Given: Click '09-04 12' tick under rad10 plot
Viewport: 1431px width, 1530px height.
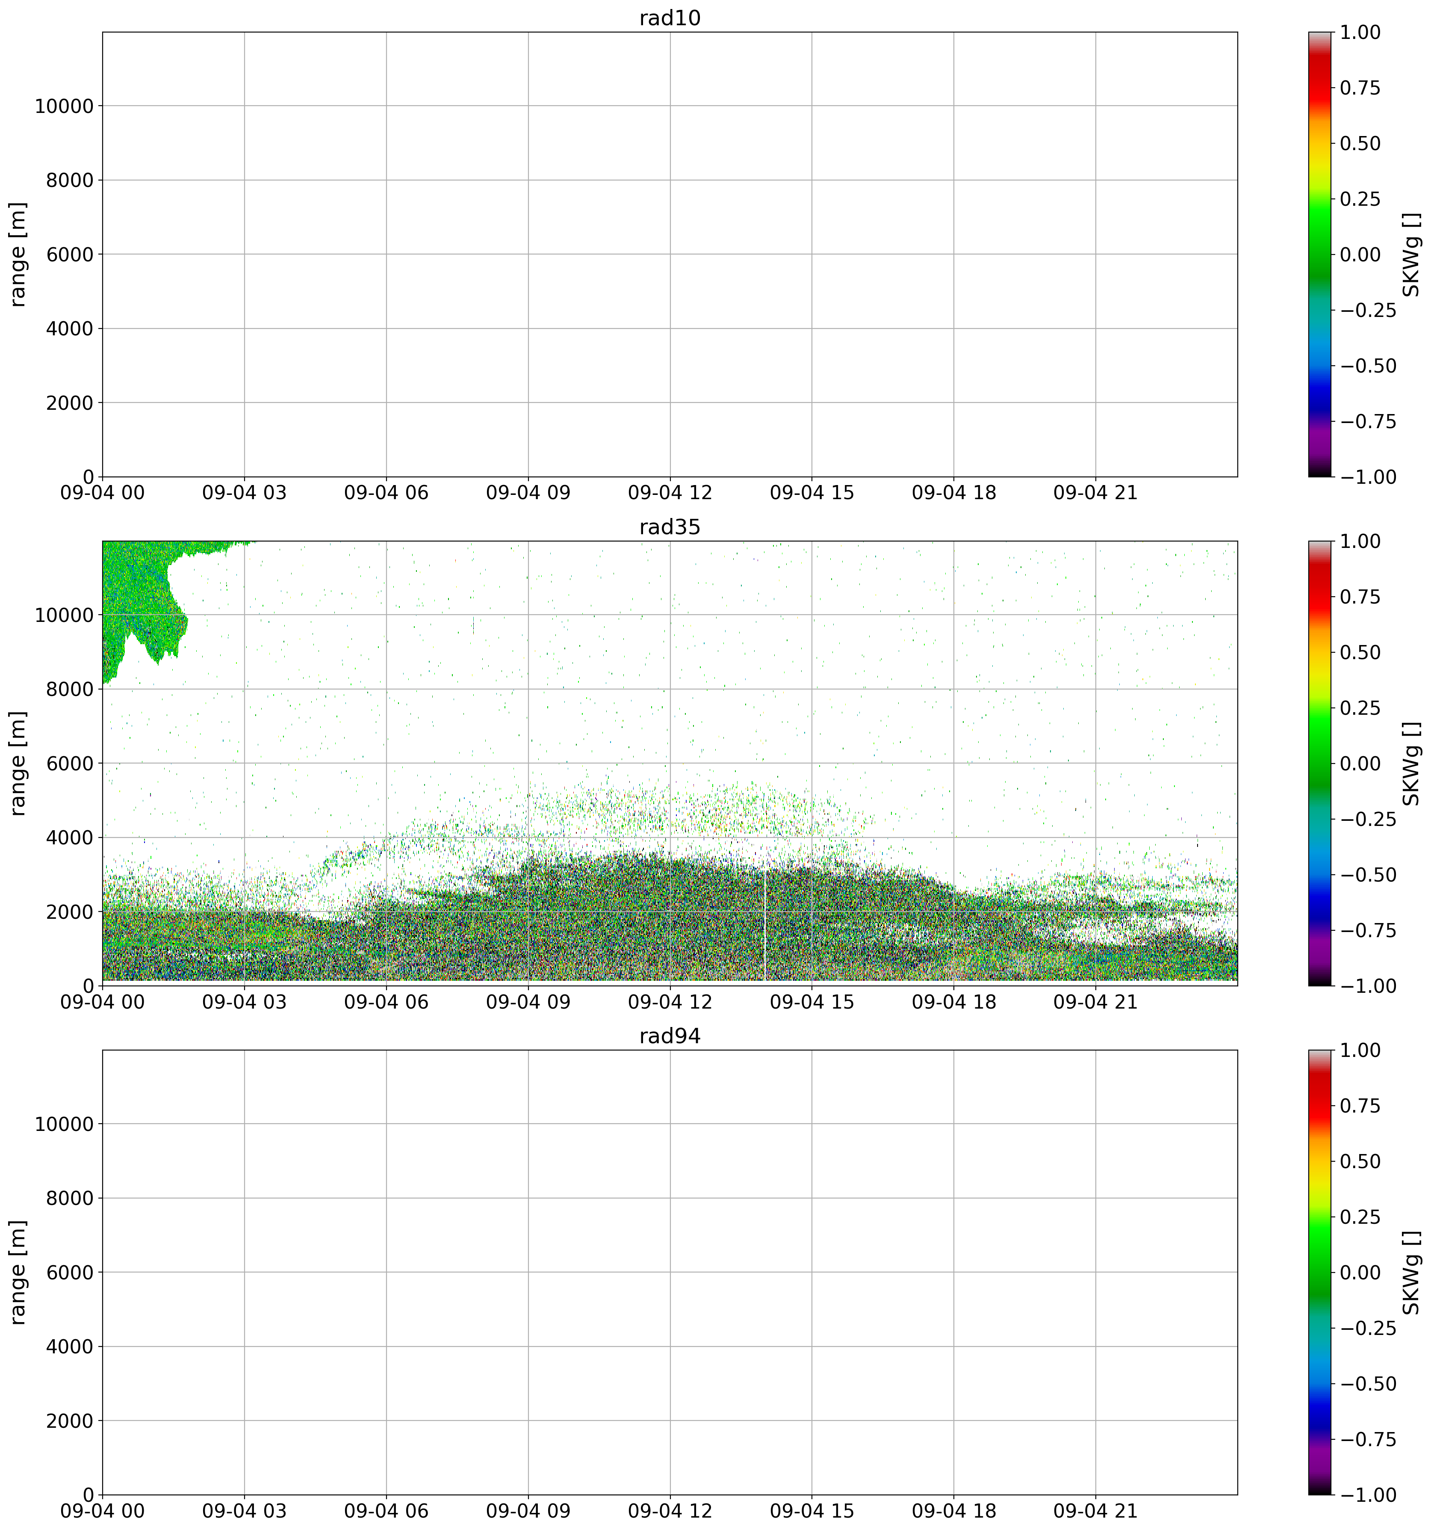Looking at the screenshot, I should click(x=670, y=493).
